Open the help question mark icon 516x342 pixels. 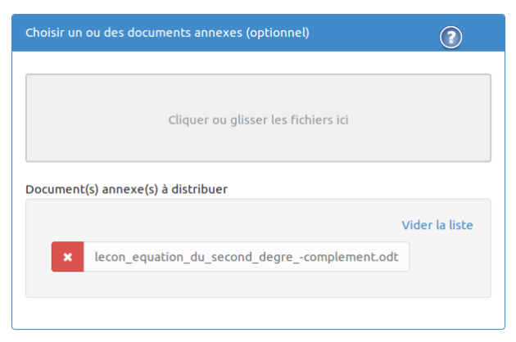450,37
